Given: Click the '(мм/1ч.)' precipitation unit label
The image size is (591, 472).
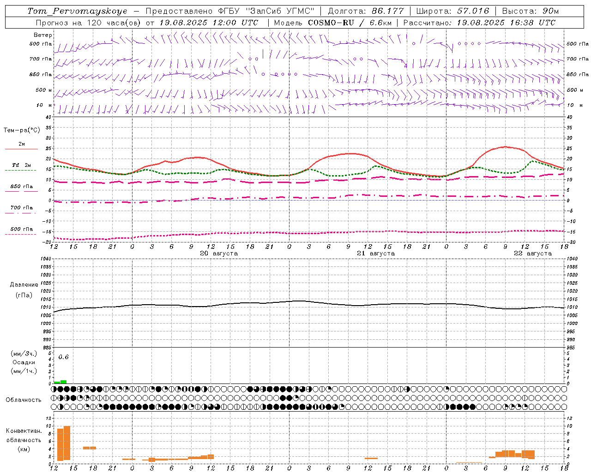Looking at the screenshot, I should coord(24,371).
